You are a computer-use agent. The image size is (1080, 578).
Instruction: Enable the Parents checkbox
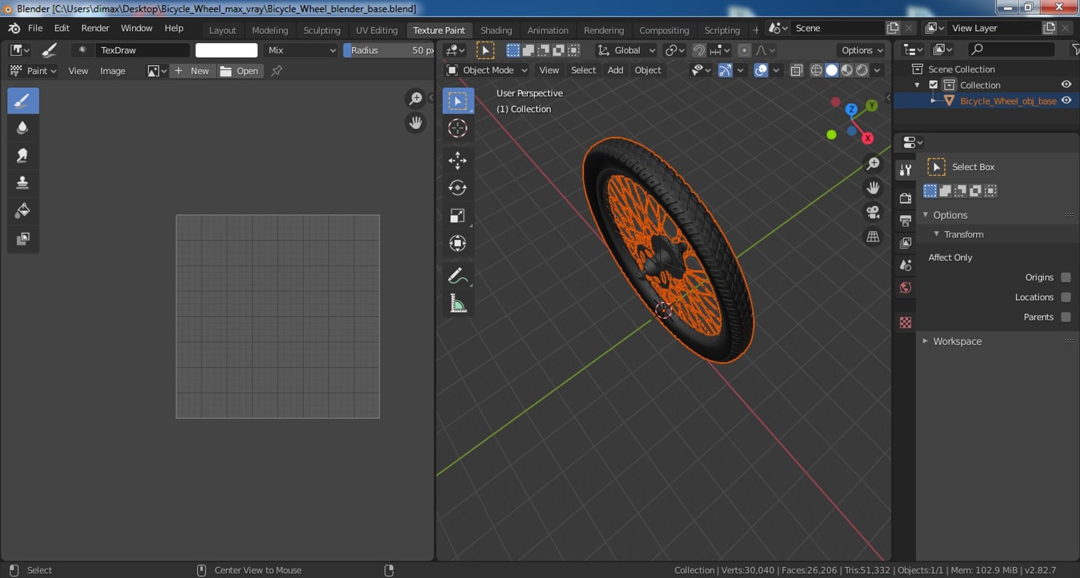[1065, 317]
